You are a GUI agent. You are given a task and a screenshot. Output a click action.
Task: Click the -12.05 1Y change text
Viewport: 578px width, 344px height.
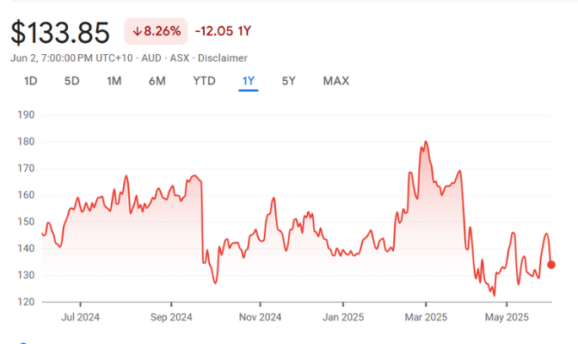(x=223, y=32)
